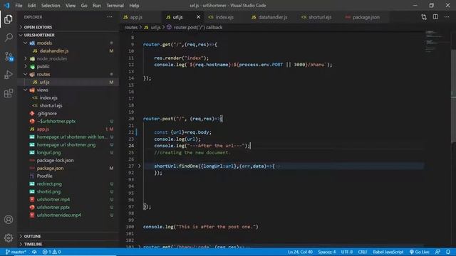Change the CRLF end of line sequence

click(363, 252)
